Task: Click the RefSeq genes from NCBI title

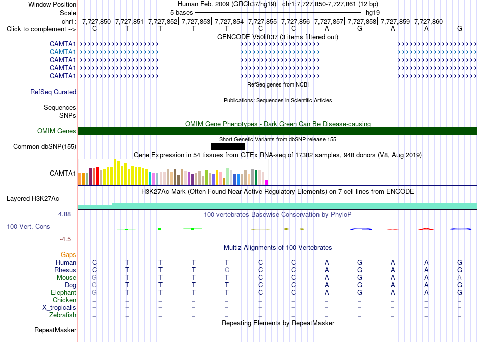Action: point(278,84)
